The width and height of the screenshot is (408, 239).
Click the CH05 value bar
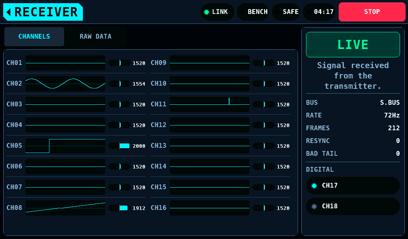click(x=120, y=146)
